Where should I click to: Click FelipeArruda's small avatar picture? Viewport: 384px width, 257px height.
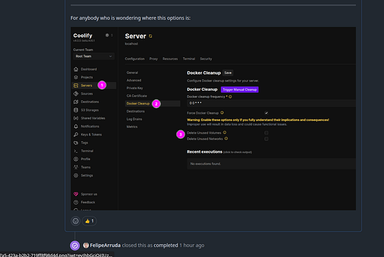click(x=86, y=245)
